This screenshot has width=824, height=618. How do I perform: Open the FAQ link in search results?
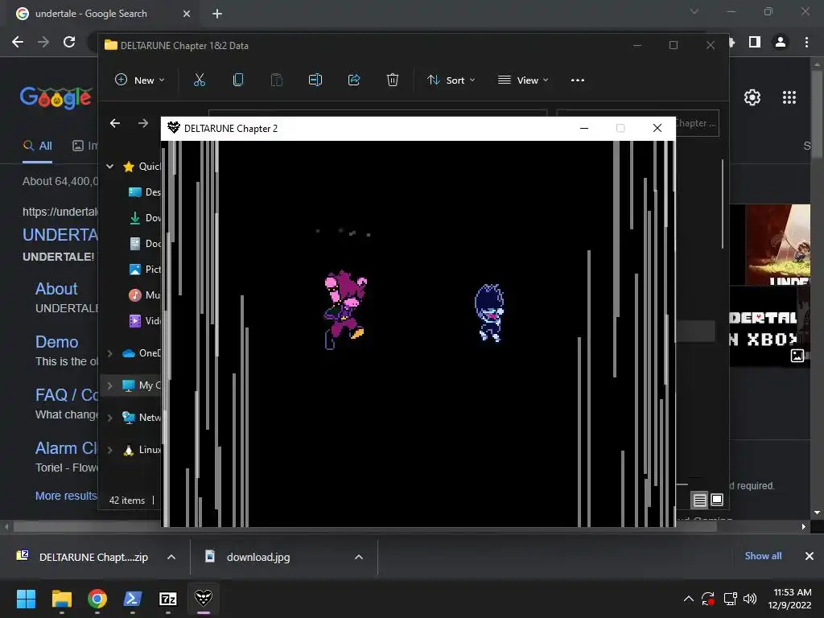click(x=66, y=394)
